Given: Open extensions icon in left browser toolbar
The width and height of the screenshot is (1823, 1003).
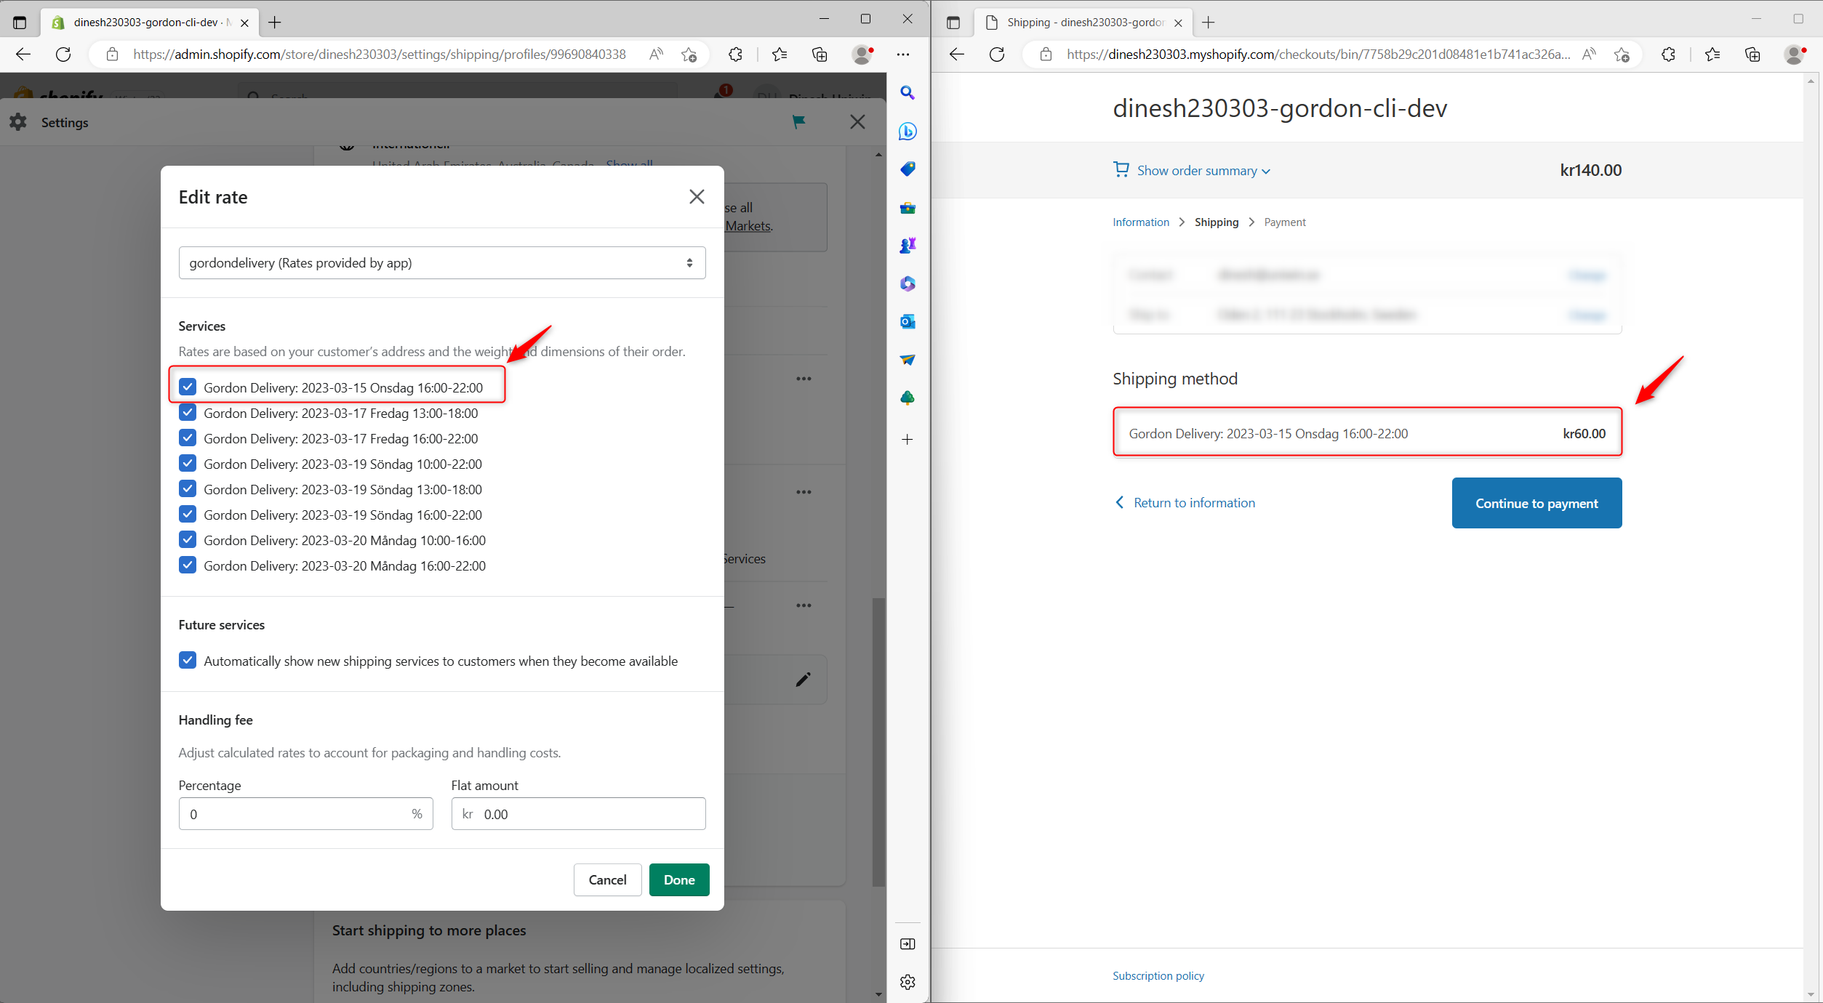Looking at the screenshot, I should [735, 55].
